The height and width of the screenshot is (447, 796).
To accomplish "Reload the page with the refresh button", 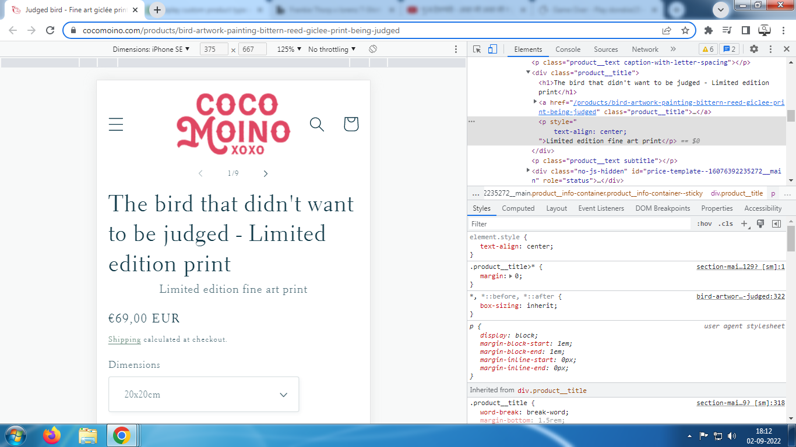I will [x=50, y=30].
